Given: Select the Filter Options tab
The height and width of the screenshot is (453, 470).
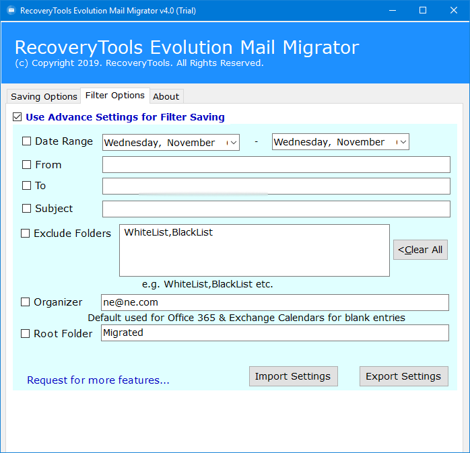Looking at the screenshot, I should click(114, 96).
